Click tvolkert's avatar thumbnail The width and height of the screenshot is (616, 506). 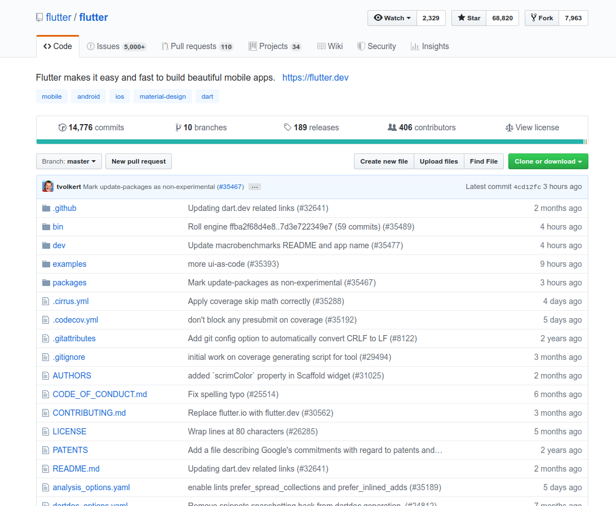[48, 186]
